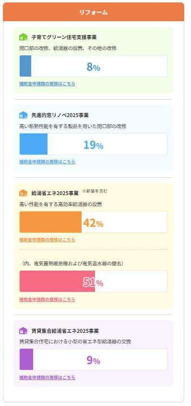Viewport: 191px width, 406px height.
Task: Click the 賃貸集合給湯省エネ2025事業 heading text
Action: (65, 331)
